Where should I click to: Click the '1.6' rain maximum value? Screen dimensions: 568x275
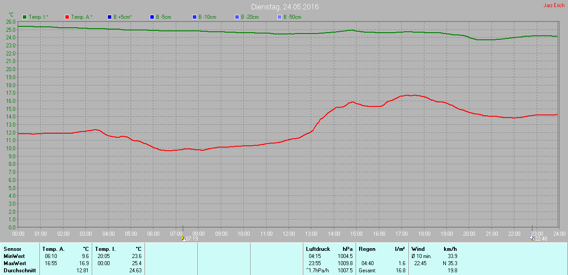click(401, 263)
